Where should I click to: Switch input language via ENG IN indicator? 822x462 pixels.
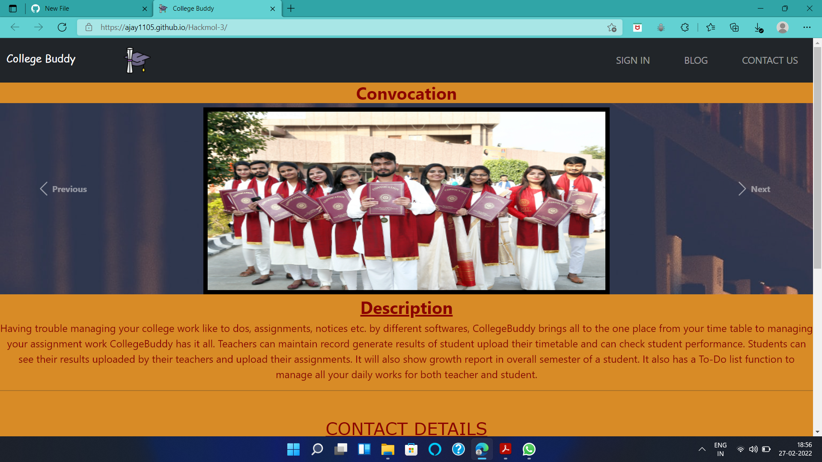click(721, 449)
